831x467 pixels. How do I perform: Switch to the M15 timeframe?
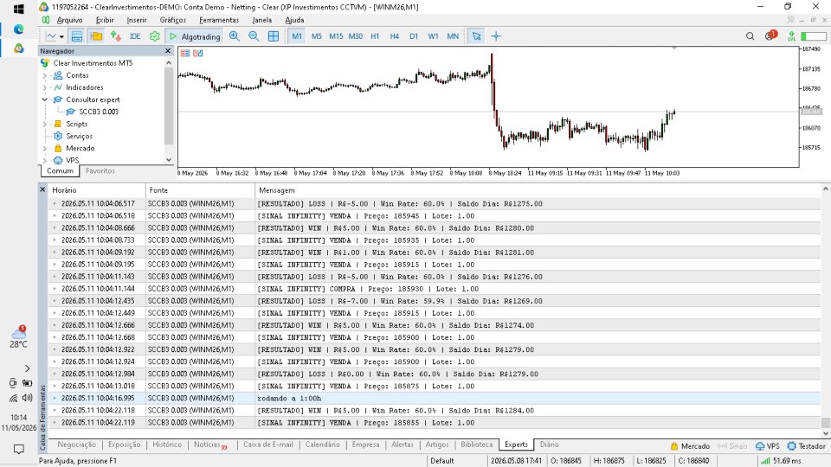(x=336, y=36)
